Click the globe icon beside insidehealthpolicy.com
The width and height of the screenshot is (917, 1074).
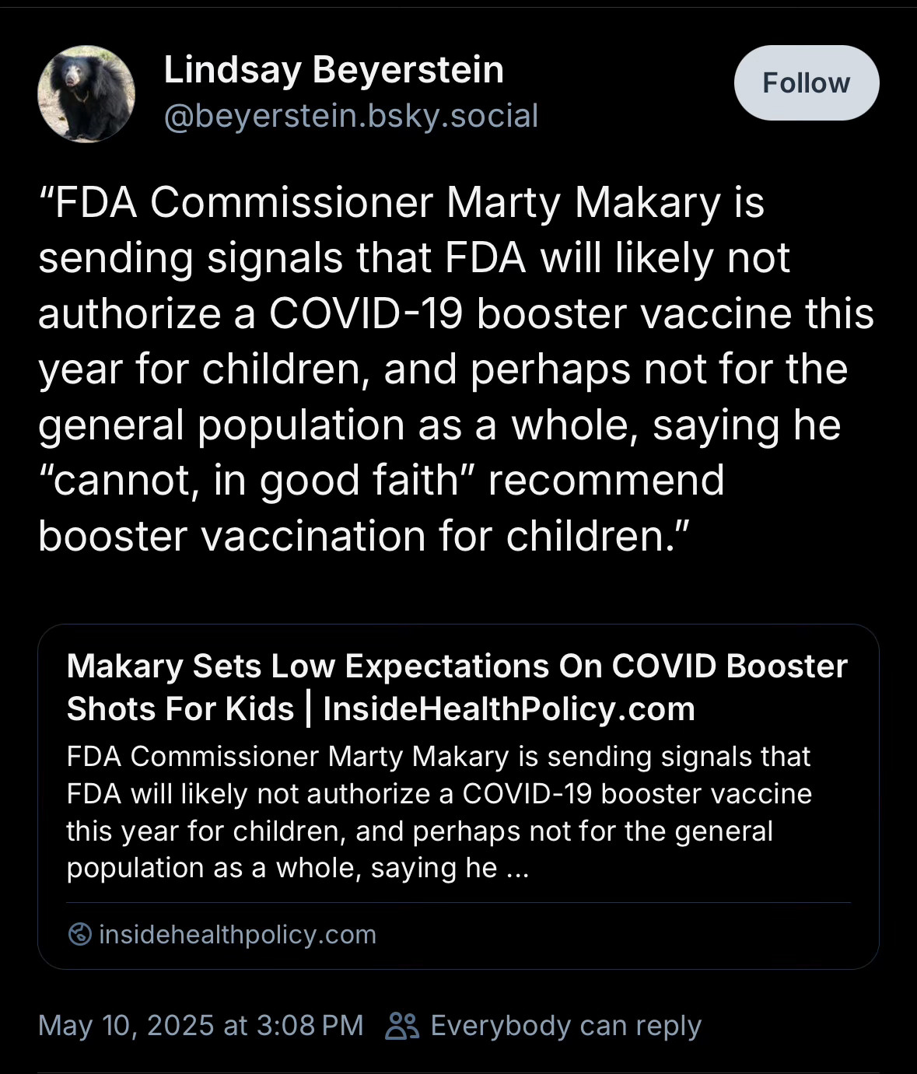(x=79, y=934)
